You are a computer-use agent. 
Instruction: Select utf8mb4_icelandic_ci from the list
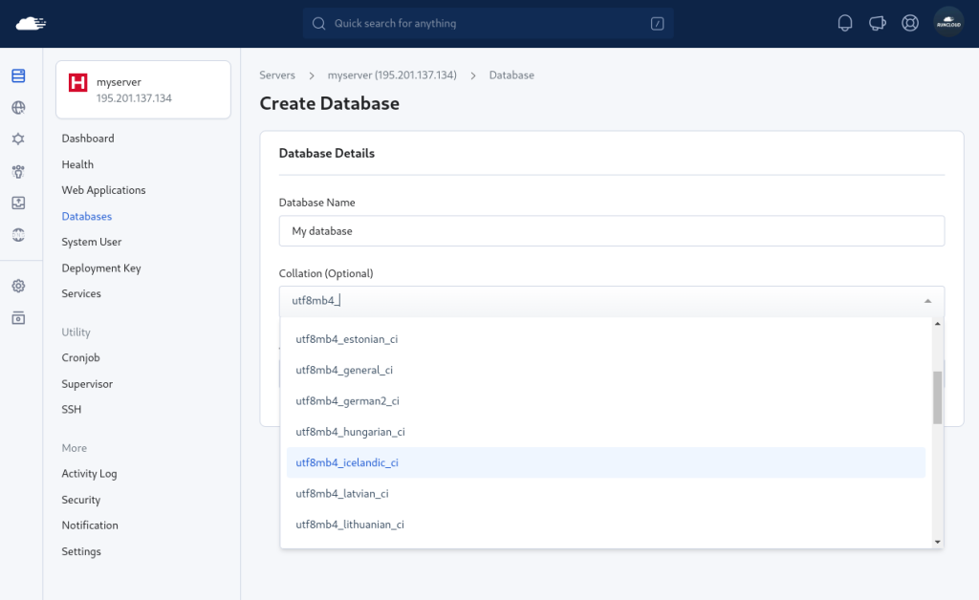point(347,462)
